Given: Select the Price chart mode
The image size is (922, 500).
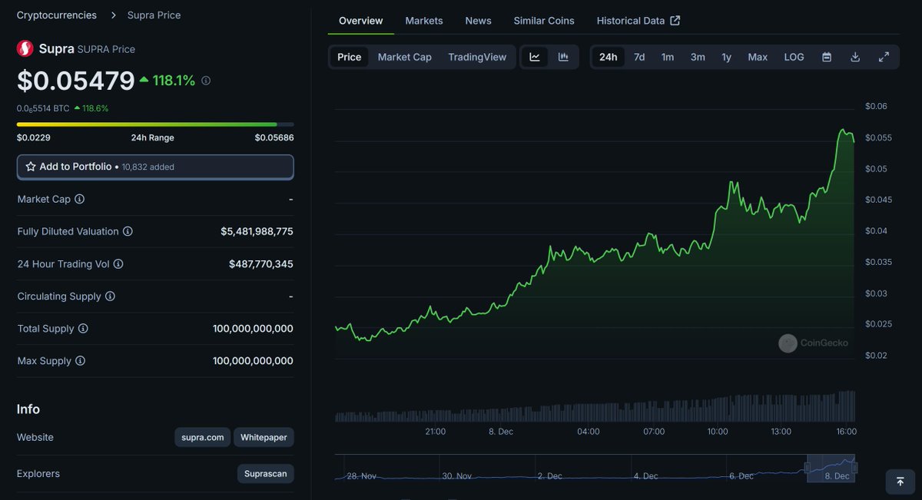Looking at the screenshot, I should click(x=350, y=57).
